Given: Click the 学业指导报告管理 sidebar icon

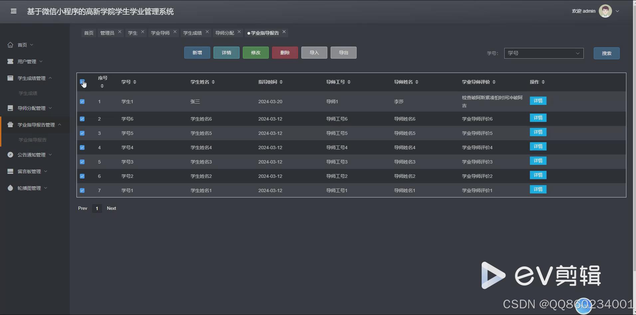Looking at the screenshot, I should pyautogui.click(x=10, y=125).
